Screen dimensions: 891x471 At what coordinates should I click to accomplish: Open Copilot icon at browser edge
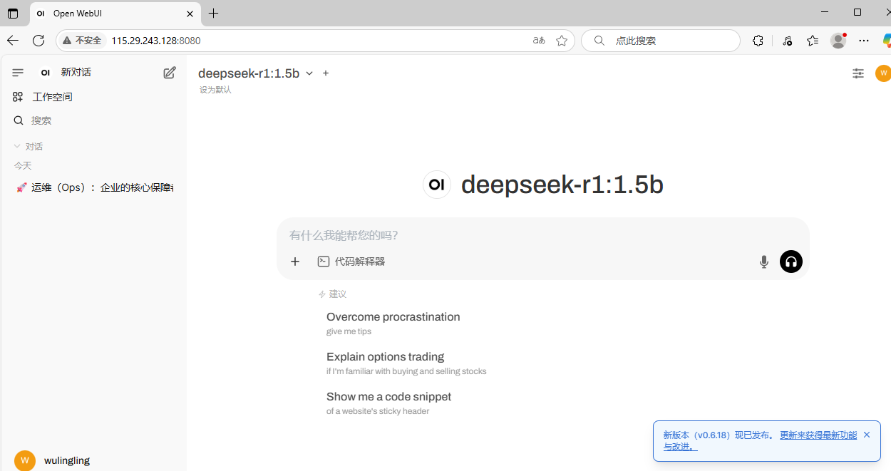pyautogui.click(x=886, y=41)
